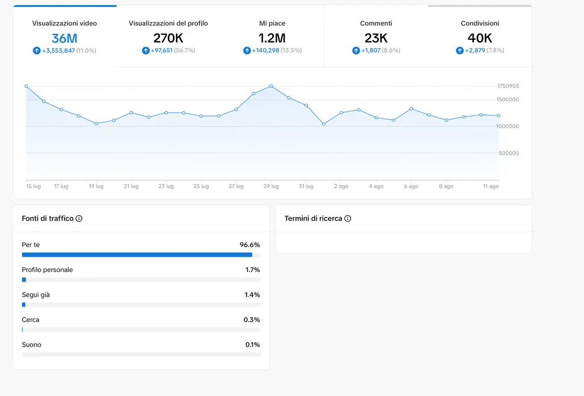View the Condivisioni metric tab
Screen dimensions: 584x396
480,36
